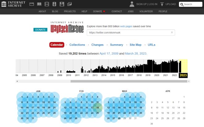
Task: Open March 1 captures
Action: coord(125,97)
